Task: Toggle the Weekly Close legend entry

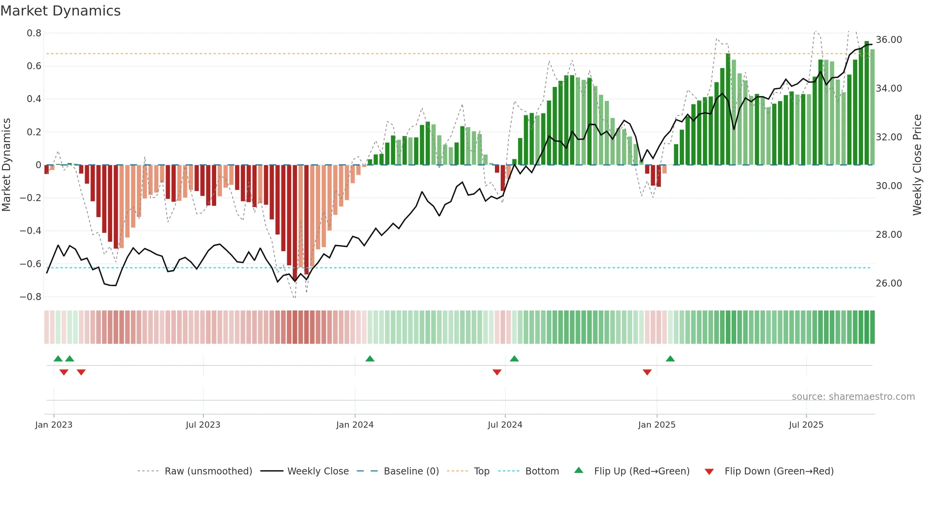Action: point(305,471)
